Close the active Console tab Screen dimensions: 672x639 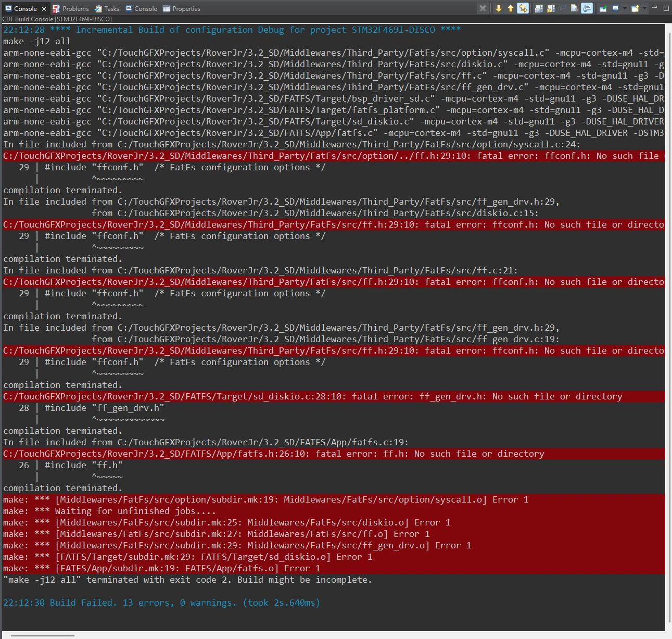pos(44,9)
